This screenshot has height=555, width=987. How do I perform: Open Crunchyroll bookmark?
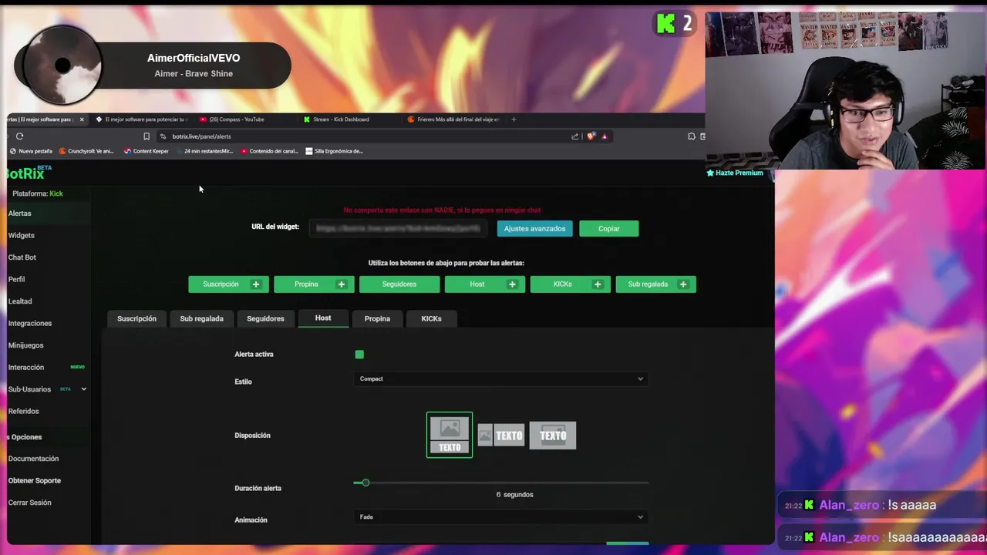click(86, 151)
